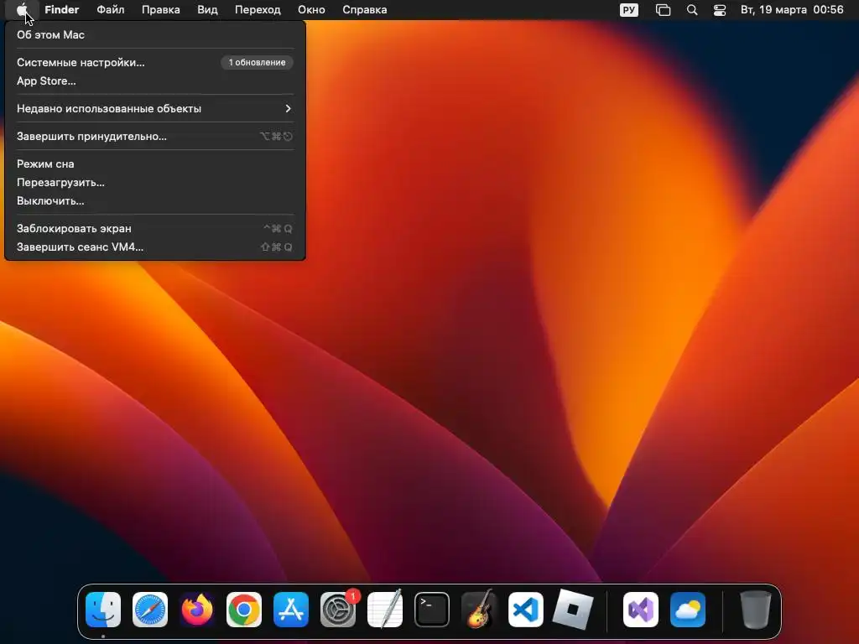Open Terminal from the Dock
This screenshot has height=644, width=859.
click(x=432, y=610)
